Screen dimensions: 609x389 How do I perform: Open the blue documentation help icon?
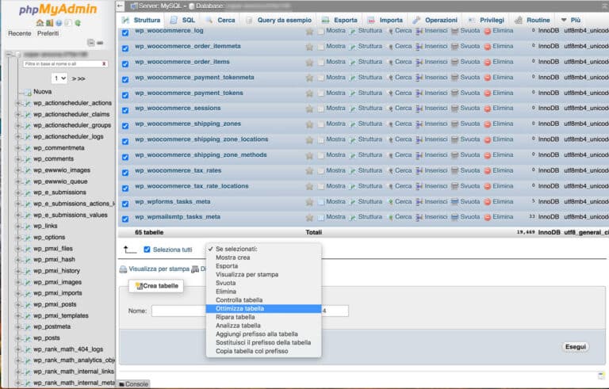pos(59,23)
